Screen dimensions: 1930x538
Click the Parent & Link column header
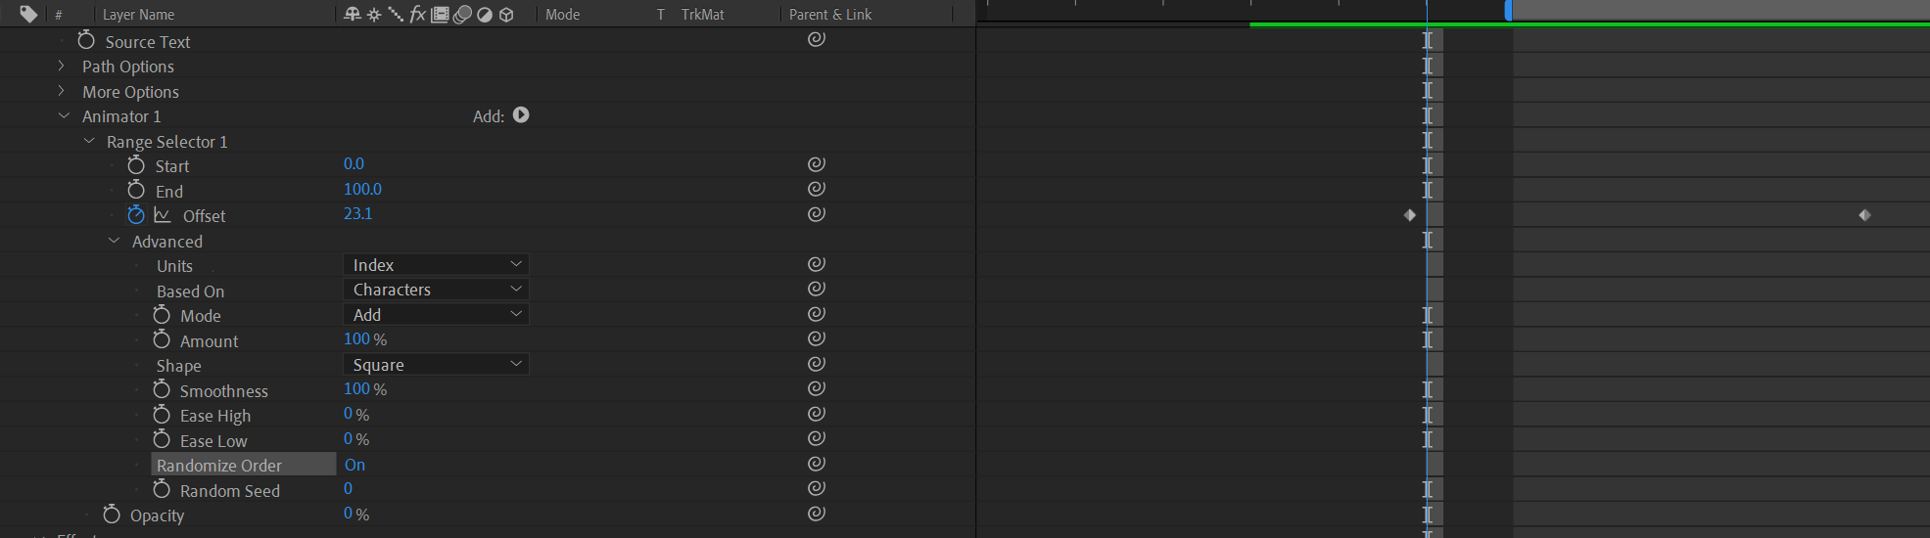click(x=829, y=15)
